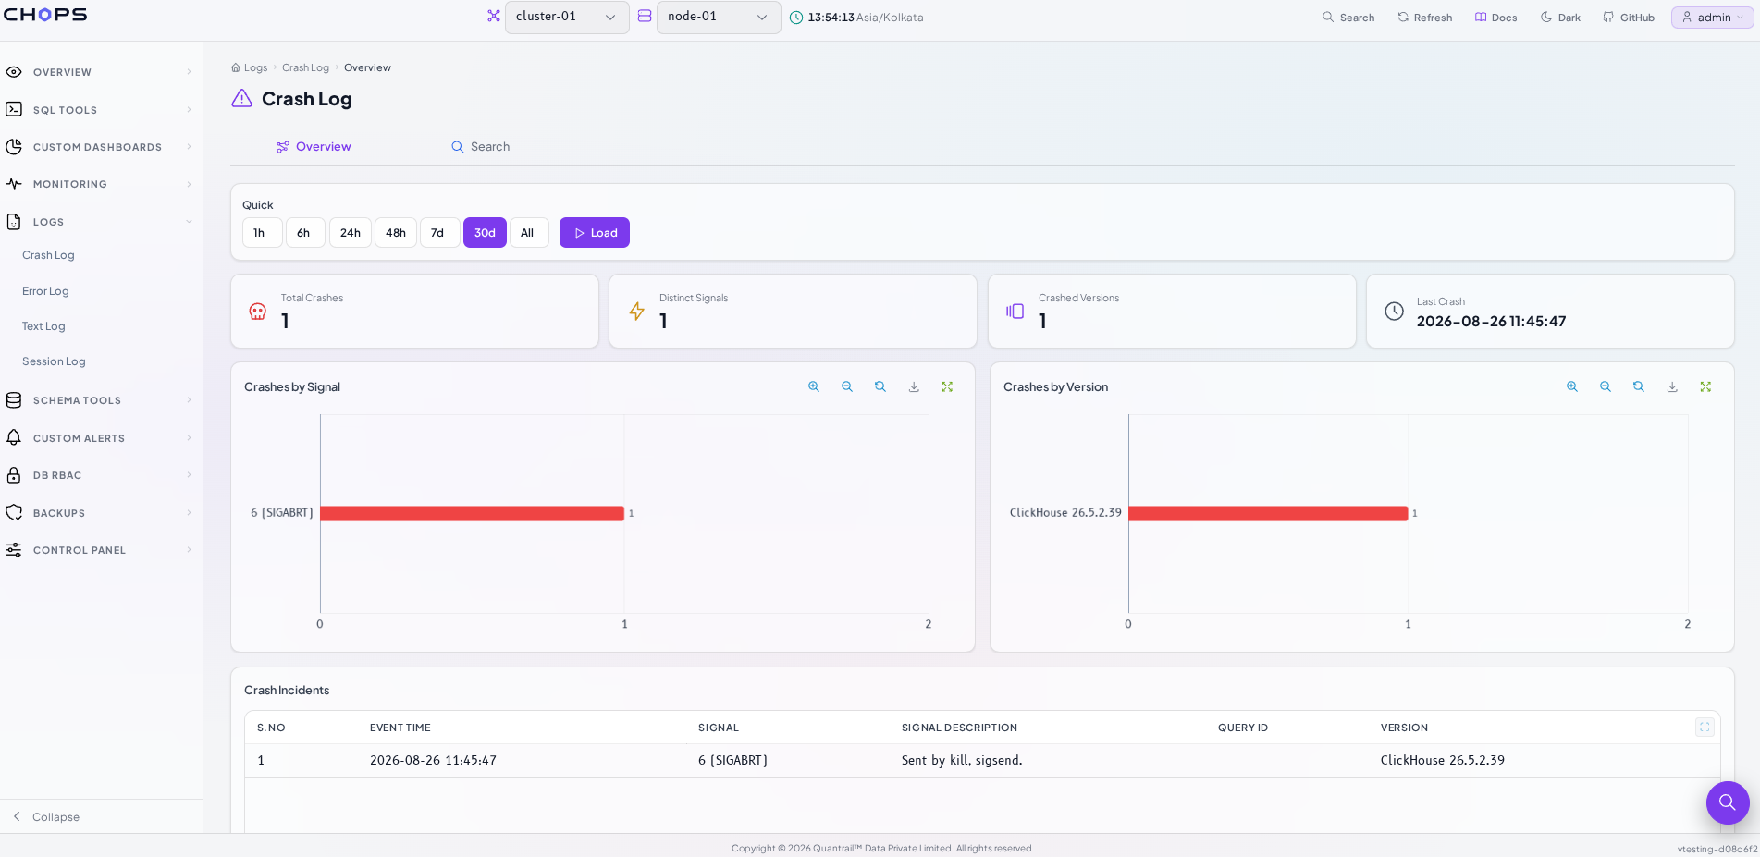The width and height of the screenshot is (1760, 857).
Task: Expand the SQL Tools sidebar section
Action: coord(101,109)
